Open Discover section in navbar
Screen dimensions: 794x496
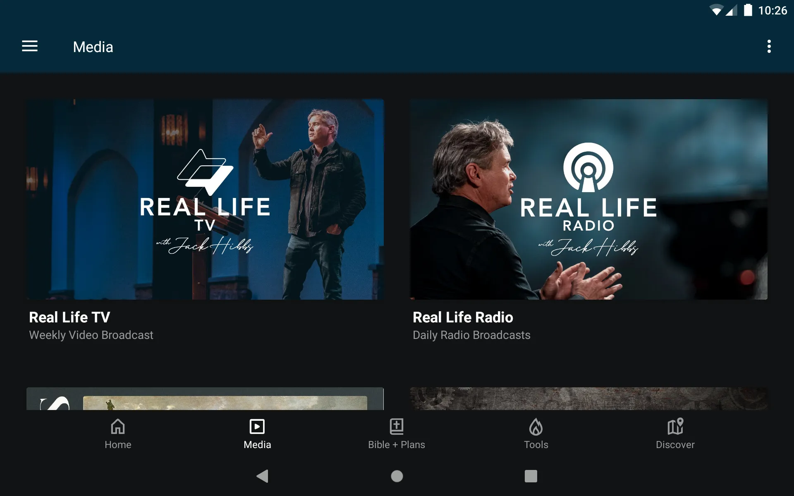(674, 434)
